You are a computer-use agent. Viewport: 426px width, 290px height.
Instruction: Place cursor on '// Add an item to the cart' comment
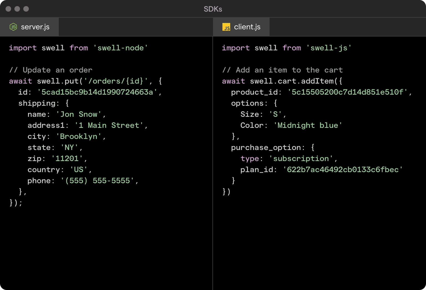[x=282, y=70]
